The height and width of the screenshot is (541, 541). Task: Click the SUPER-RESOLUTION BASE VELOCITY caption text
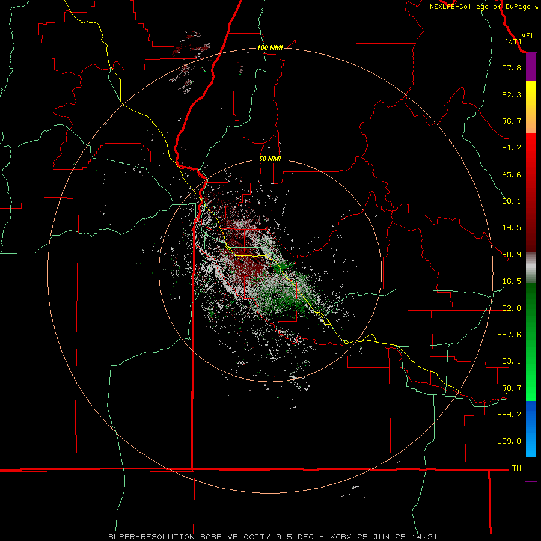pyautogui.click(x=190, y=537)
